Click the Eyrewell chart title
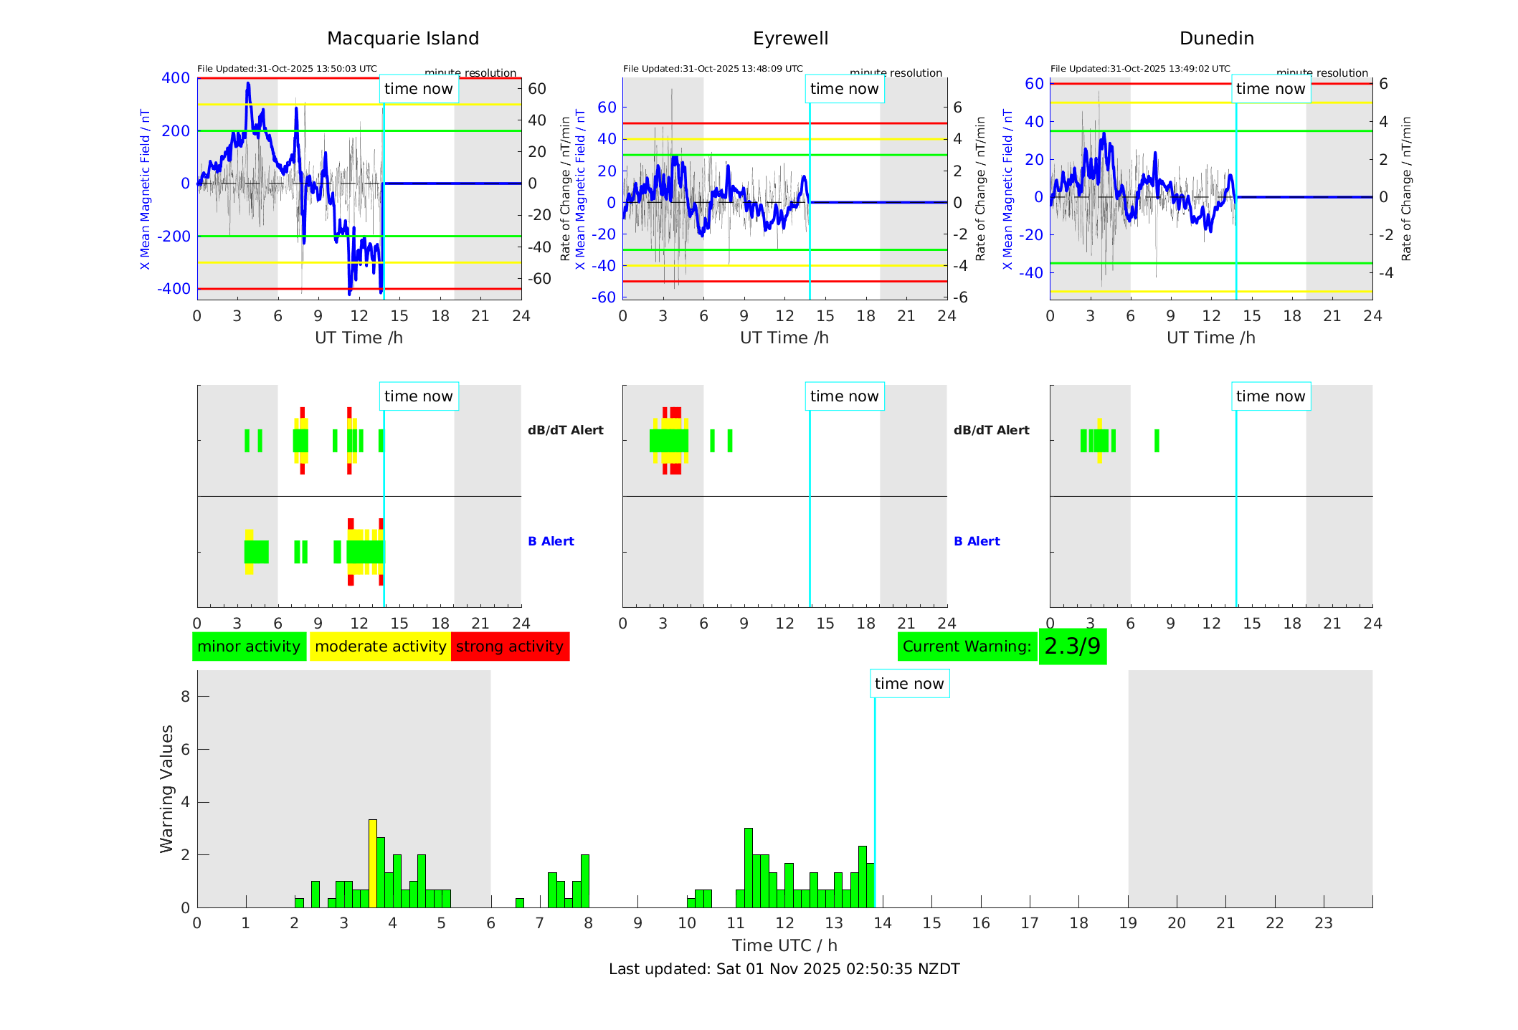The image size is (1518, 1030). pos(790,39)
